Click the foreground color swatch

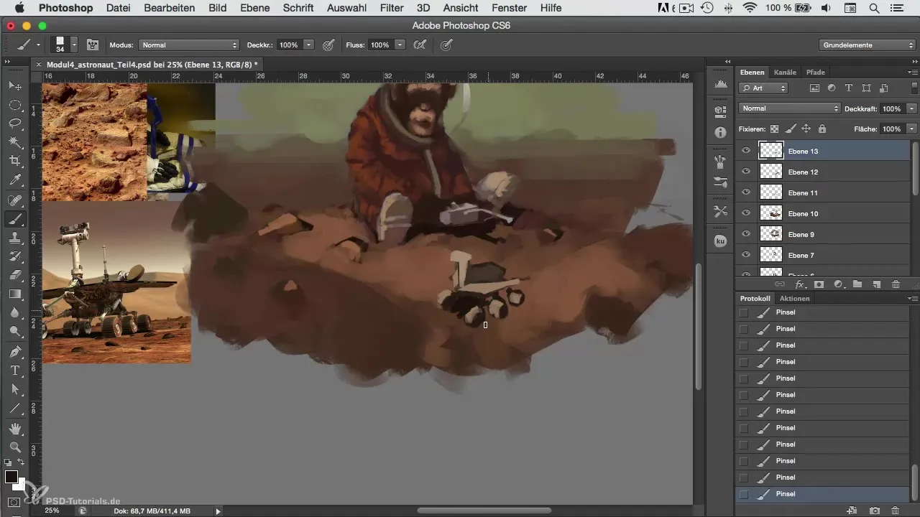pyautogui.click(x=11, y=478)
